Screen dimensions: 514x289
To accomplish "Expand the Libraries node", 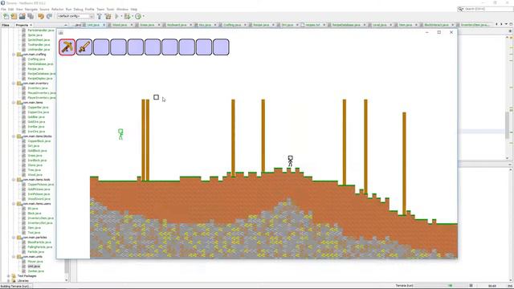I will 9,281.
